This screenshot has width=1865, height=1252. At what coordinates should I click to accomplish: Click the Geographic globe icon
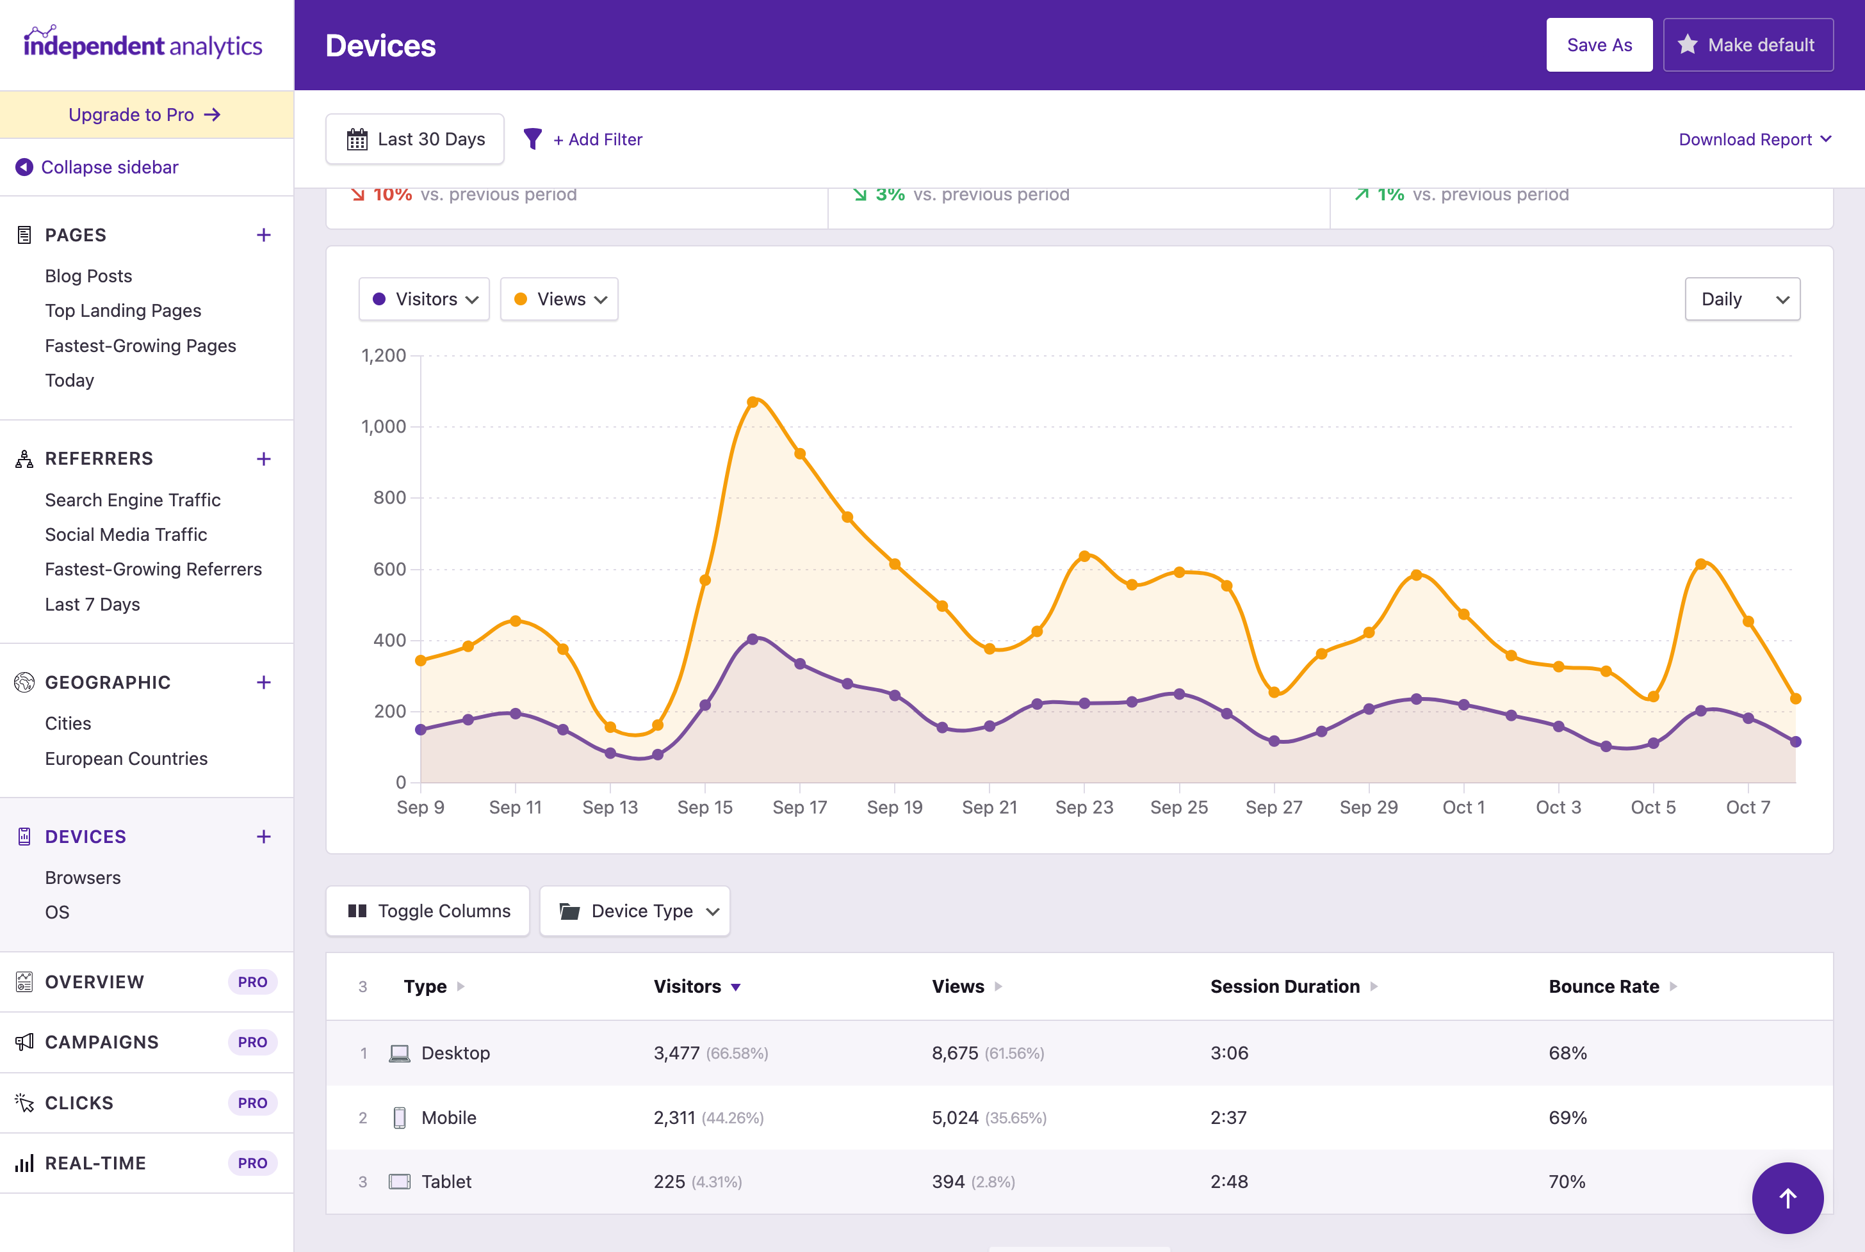pos(23,682)
